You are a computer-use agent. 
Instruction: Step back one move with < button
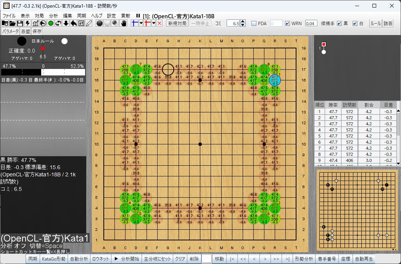coord(254,259)
